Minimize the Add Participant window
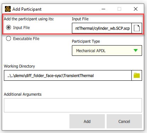 point(103,9)
